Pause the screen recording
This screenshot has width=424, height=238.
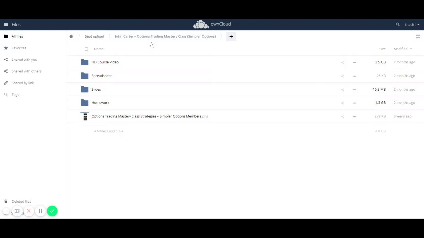[40, 211]
